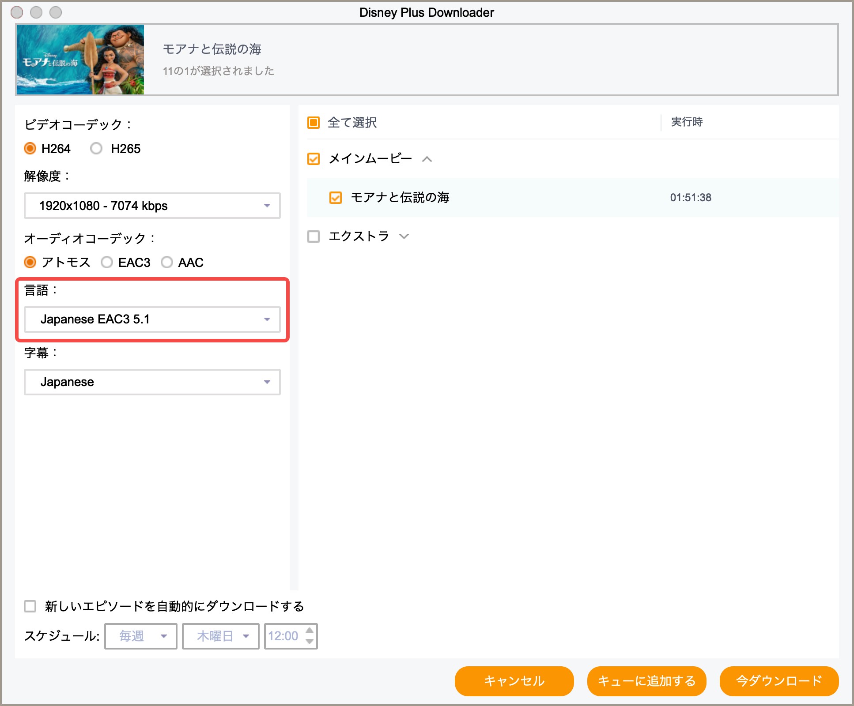Image resolution: width=854 pixels, height=706 pixels.
Task: Open the 1920x1080 resolution dropdown
Action: click(x=152, y=206)
